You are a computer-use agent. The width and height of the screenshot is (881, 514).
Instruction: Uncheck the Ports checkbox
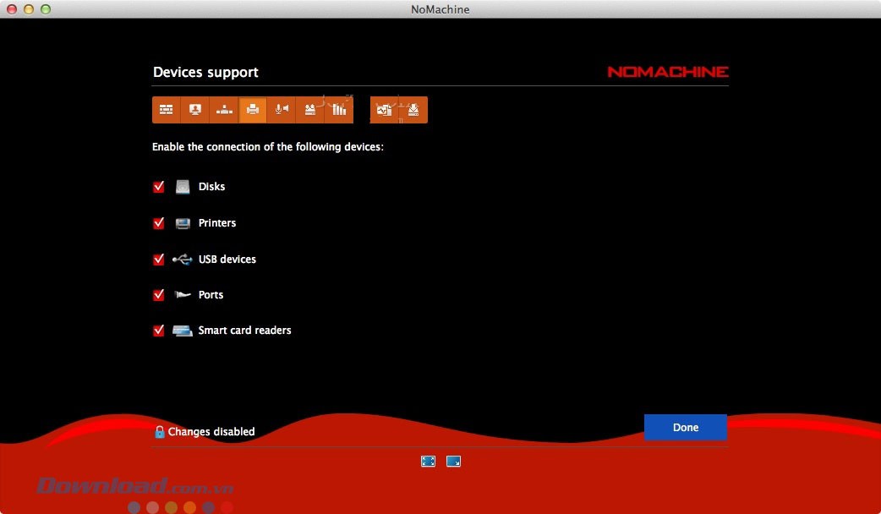pyautogui.click(x=159, y=295)
